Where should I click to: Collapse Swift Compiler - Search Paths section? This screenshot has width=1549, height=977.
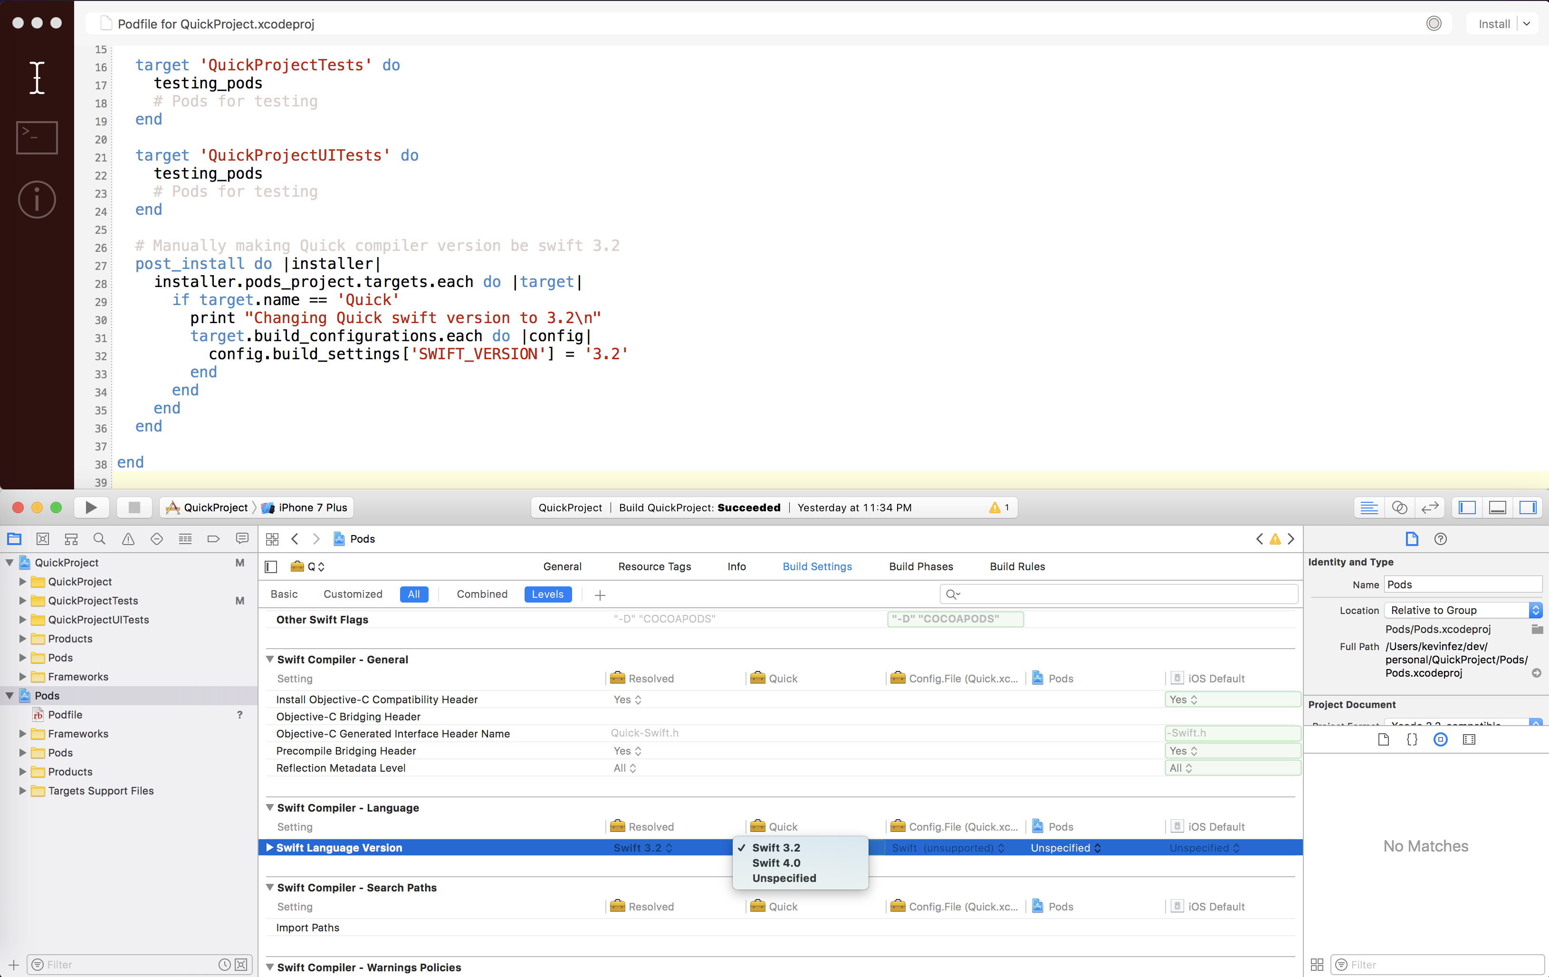270,888
